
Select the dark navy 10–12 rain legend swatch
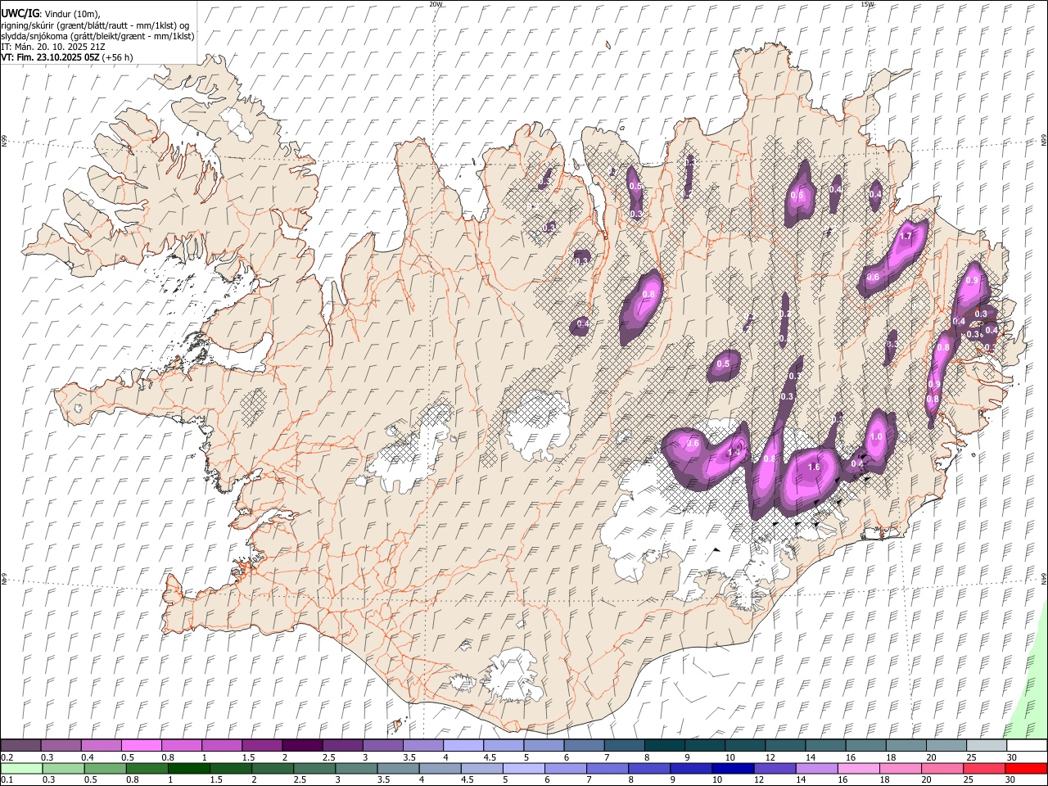coord(734,769)
